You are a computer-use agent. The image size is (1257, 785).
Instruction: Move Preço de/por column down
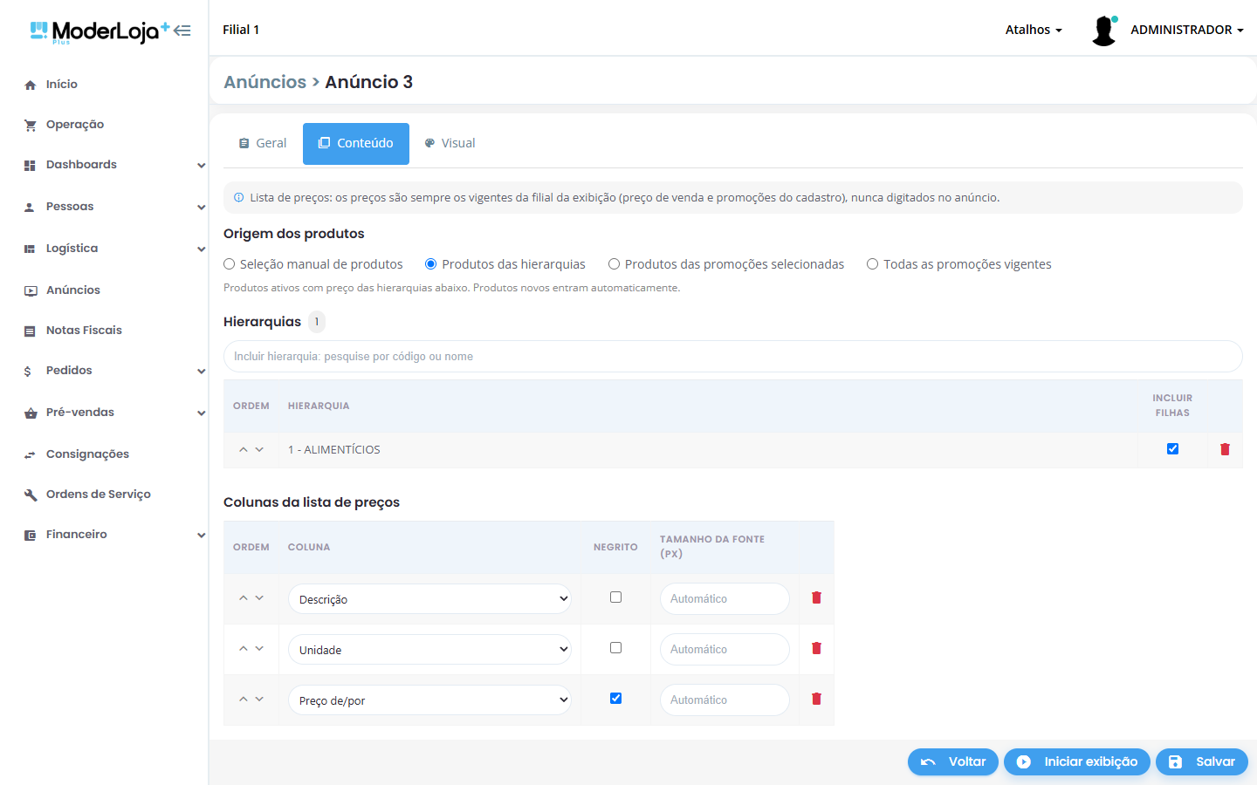tap(259, 699)
